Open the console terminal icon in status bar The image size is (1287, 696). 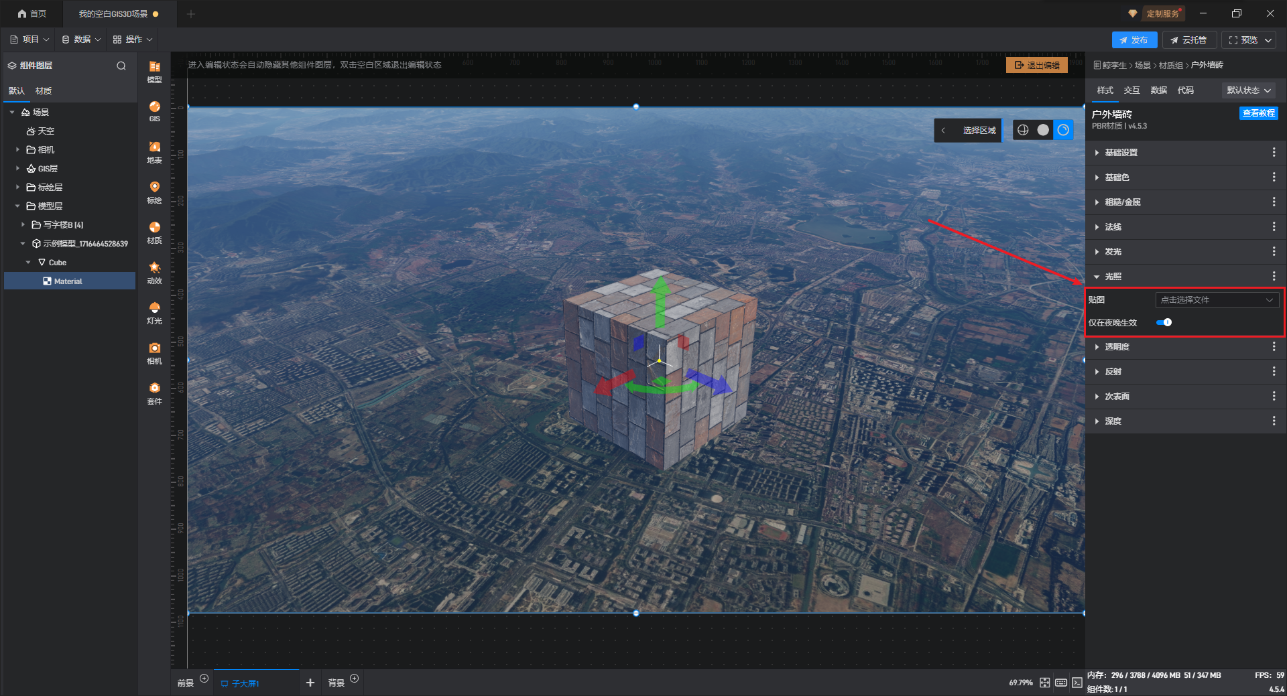pos(1077,683)
